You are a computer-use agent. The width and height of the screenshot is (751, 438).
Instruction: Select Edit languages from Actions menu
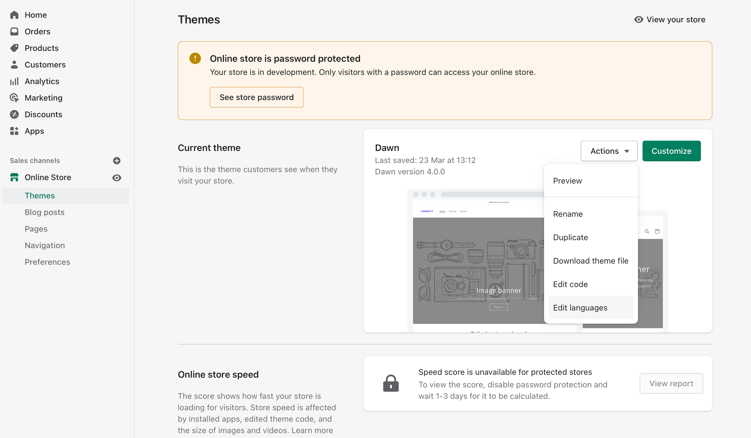580,308
